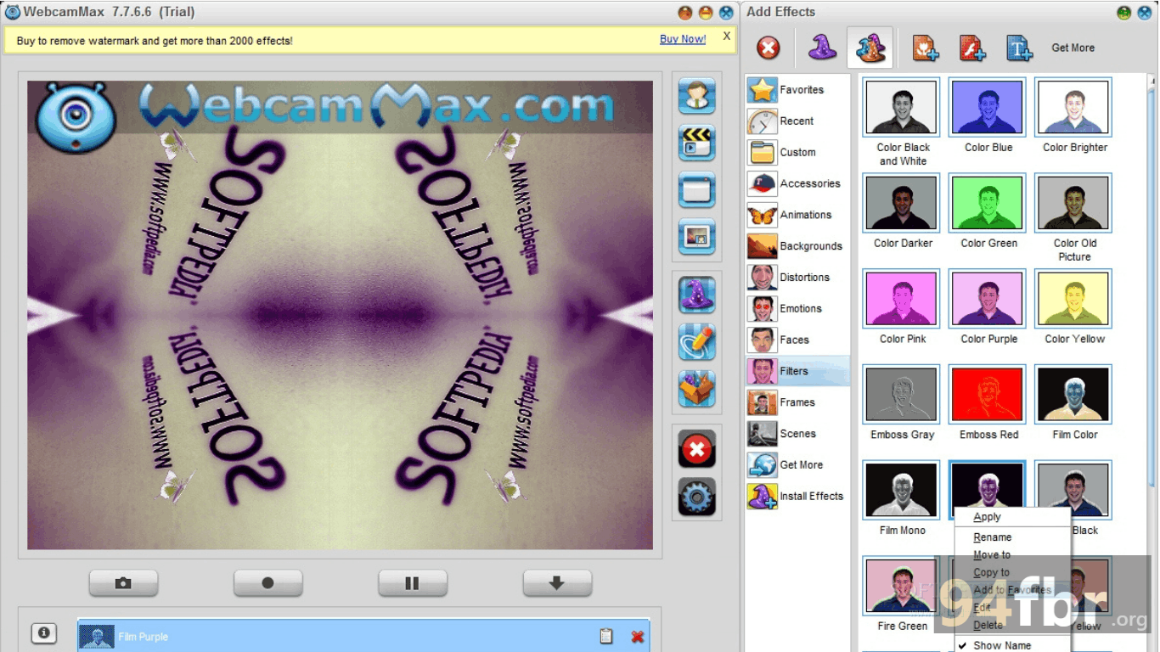Pause the video preview

point(412,583)
